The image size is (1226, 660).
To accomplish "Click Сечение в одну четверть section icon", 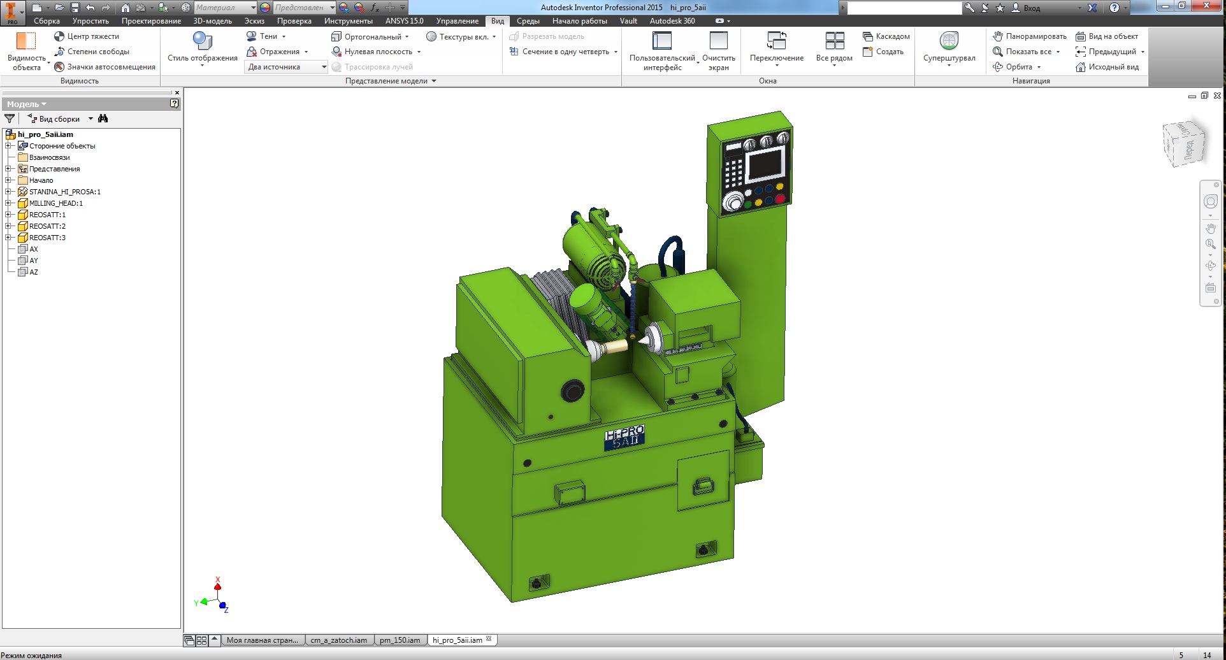I will 514,52.
